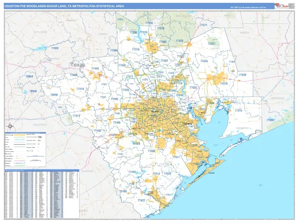Click ZIP code label 77534
This screenshot has height=224, width=298.
click(x=167, y=174)
